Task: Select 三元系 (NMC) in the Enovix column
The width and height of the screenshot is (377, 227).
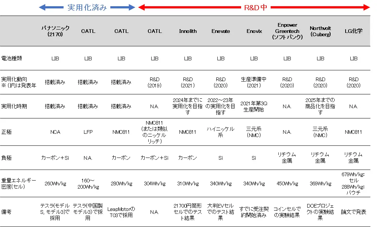Action: (254, 132)
